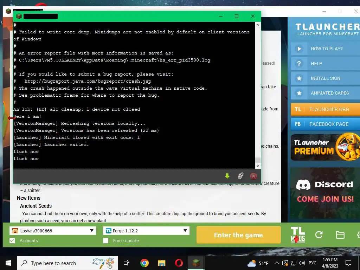The image size is (360, 270).
Task: Click 'Failed to write core dump' console line
Action: tap(131, 36)
